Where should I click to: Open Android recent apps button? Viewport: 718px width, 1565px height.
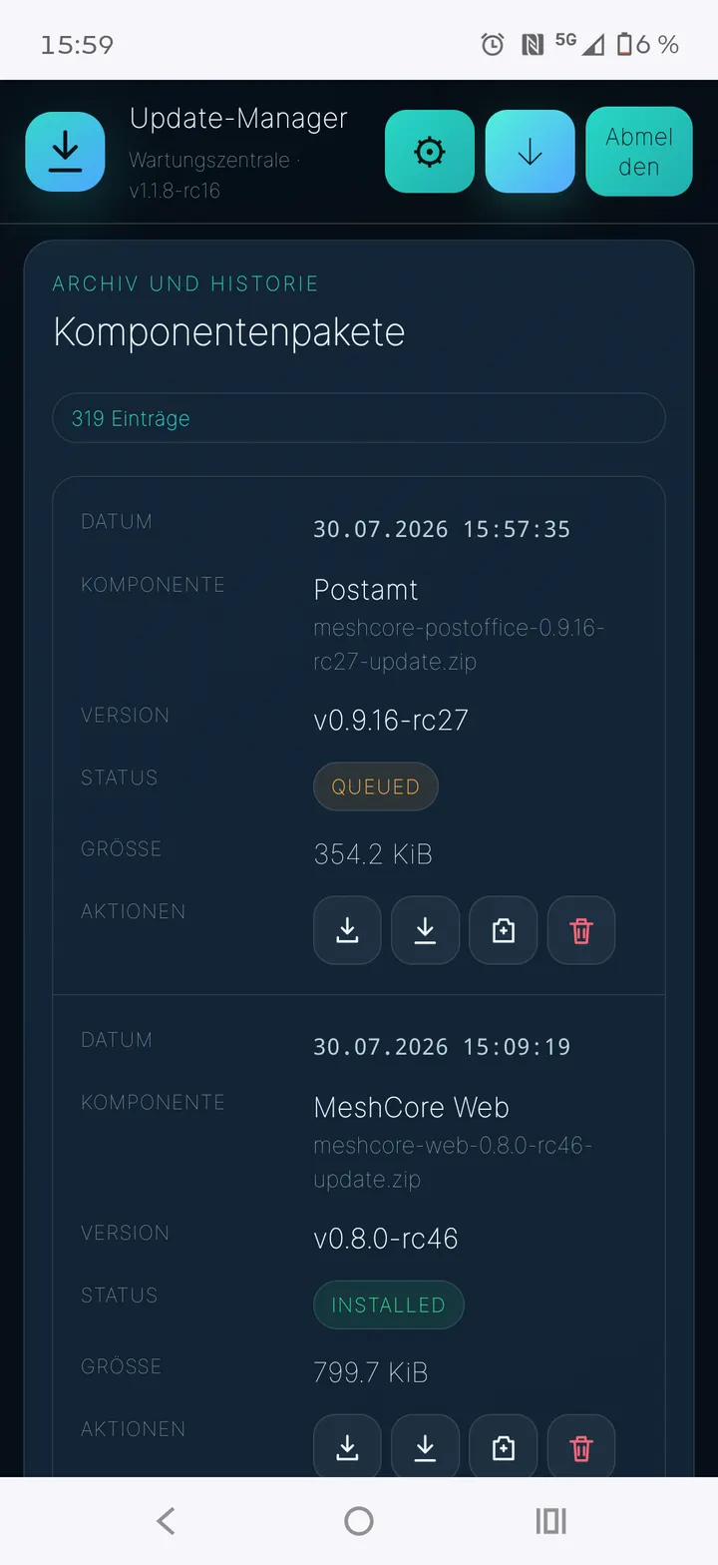[x=550, y=1521]
